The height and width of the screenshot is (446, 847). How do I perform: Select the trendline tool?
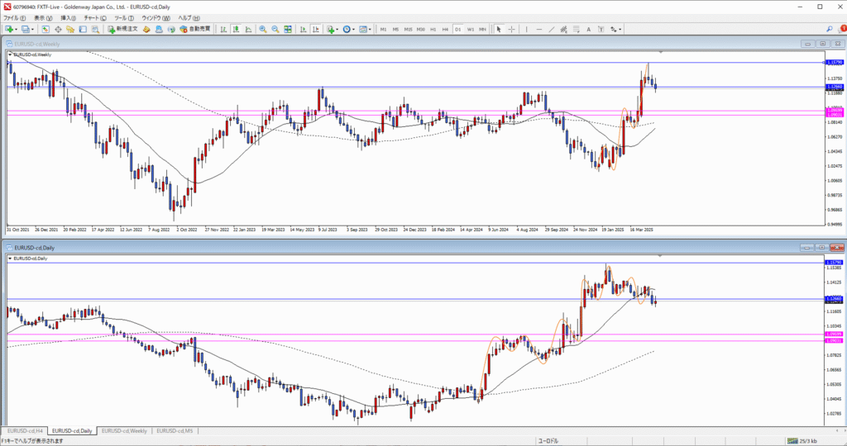pos(552,29)
